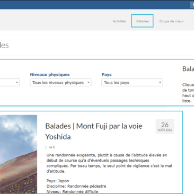Open the Niveaux physiques dropdown
Viewport: 194px width, 194px height.
coord(60,83)
